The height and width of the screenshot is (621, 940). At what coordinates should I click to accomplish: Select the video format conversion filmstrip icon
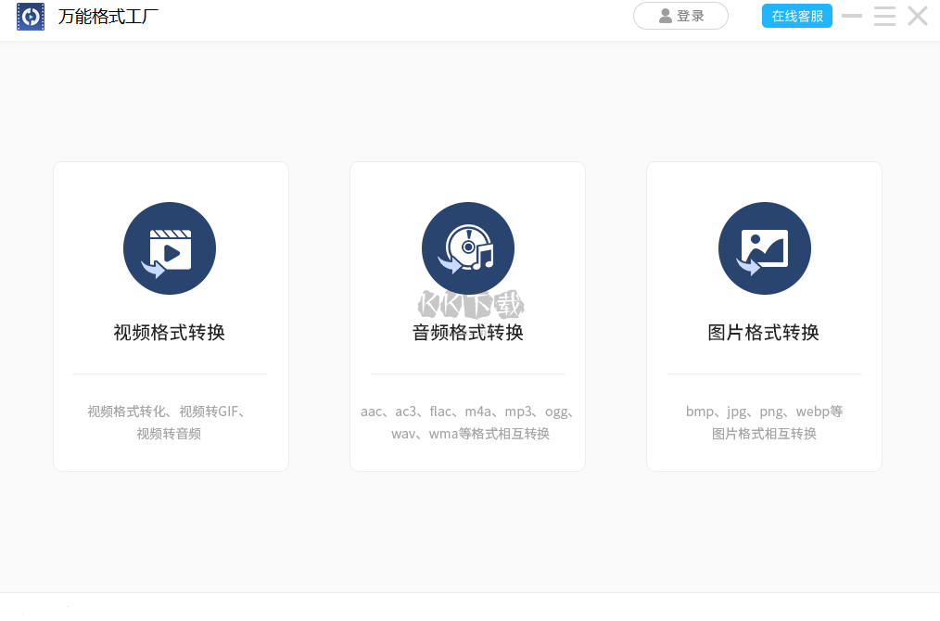tap(170, 247)
